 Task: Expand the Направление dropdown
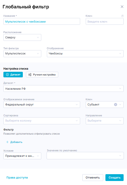click(105, 121)
